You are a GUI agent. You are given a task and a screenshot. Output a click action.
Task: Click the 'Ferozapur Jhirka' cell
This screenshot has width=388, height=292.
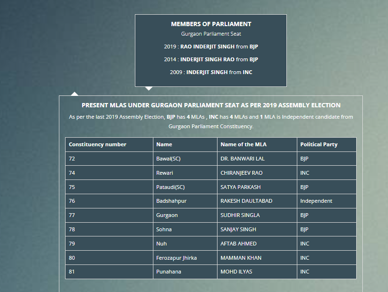click(x=185, y=258)
